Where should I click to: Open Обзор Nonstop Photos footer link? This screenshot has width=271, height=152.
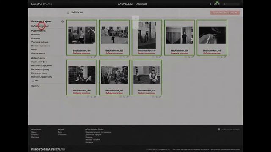point(94,130)
